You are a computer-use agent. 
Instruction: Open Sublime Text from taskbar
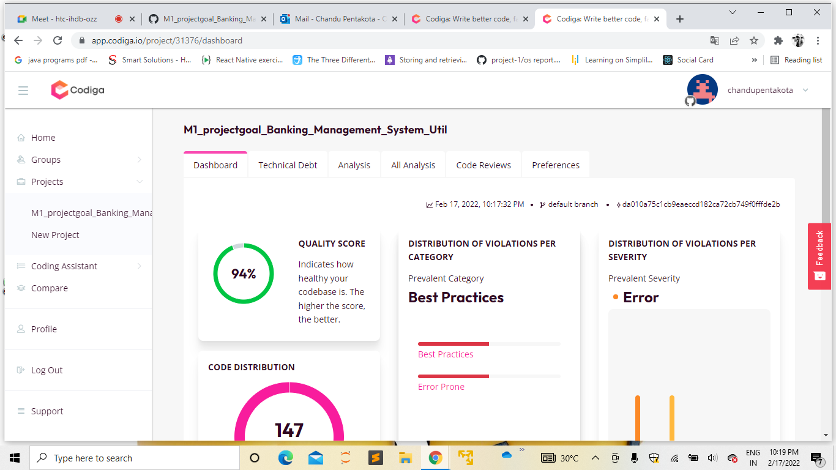[x=375, y=458]
